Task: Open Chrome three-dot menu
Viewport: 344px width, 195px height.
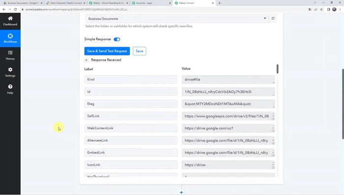Action: (x=340, y=9)
